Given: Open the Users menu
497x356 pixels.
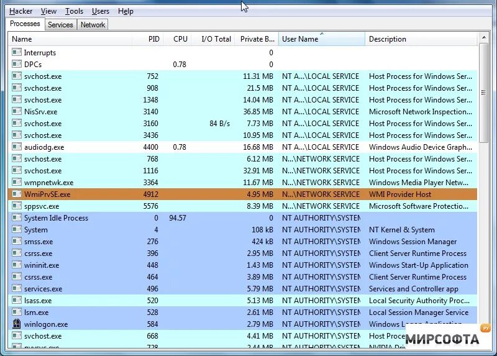Looking at the screenshot, I should coord(101,11).
